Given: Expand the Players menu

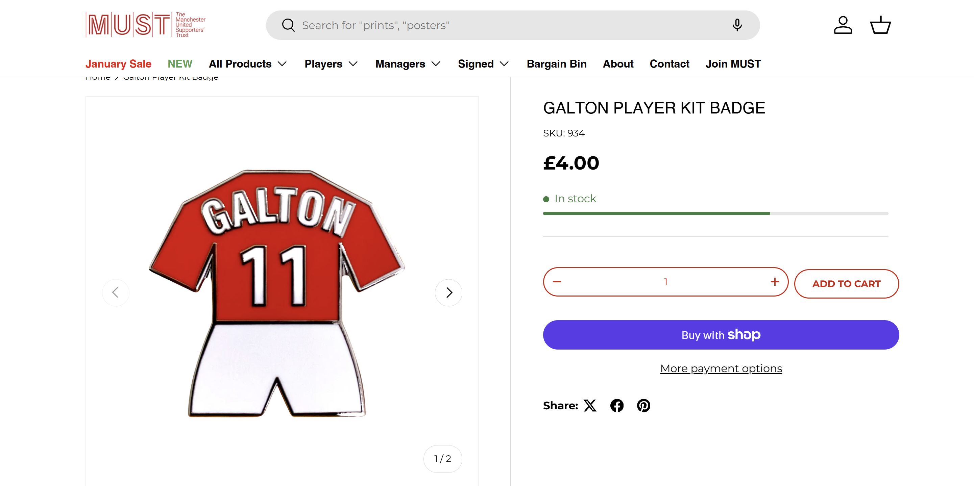Looking at the screenshot, I should pos(331,64).
